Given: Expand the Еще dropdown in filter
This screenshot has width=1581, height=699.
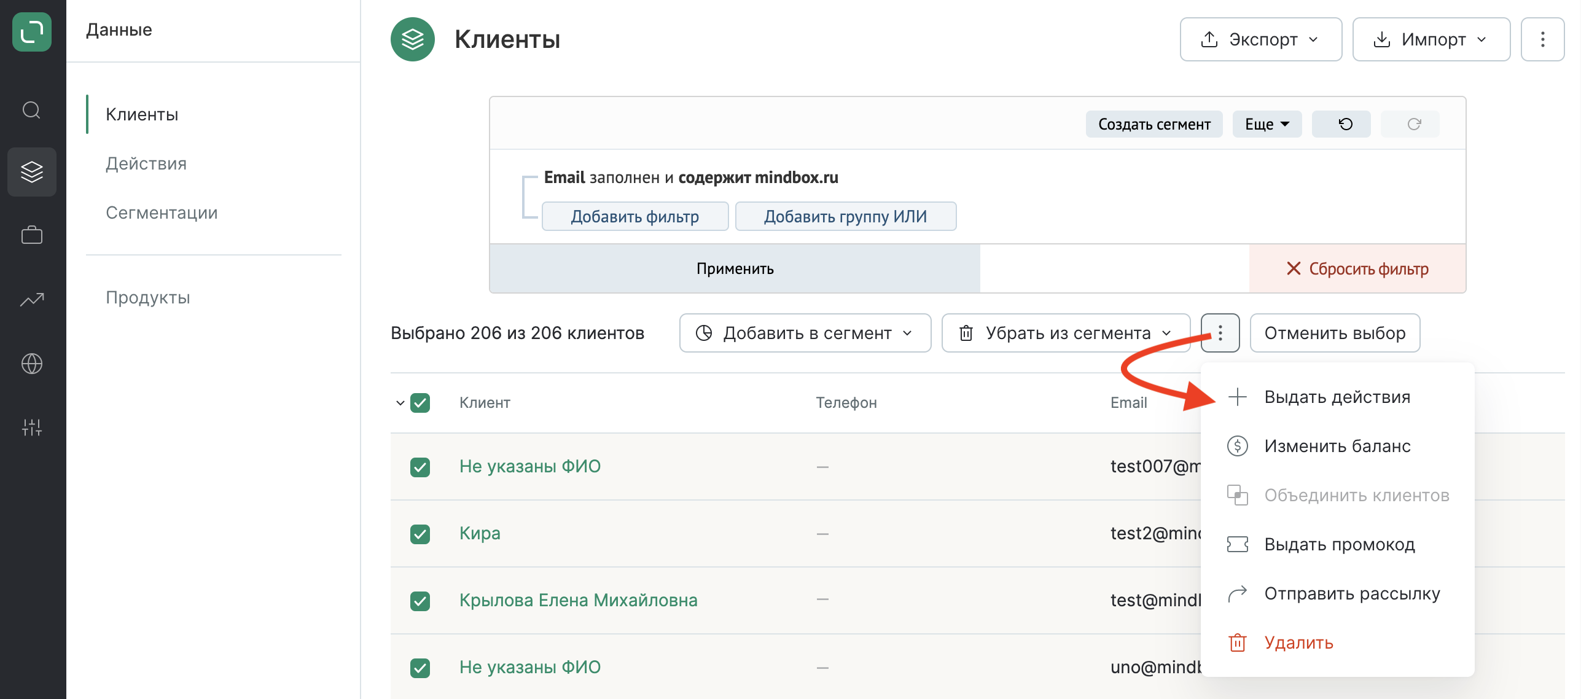Looking at the screenshot, I should coord(1267,124).
